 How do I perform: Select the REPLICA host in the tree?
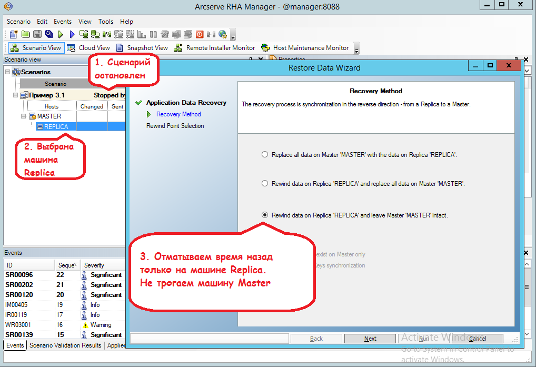(x=56, y=127)
